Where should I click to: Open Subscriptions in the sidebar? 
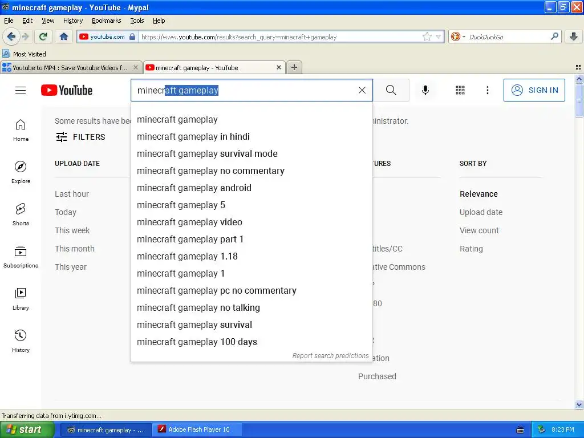click(21, 257)
